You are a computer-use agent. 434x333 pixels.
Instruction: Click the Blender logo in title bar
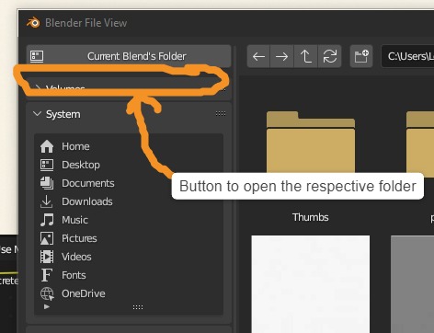tap(33, 23)
